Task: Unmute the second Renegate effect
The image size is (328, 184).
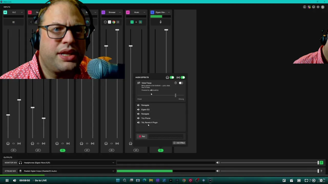Action: (x=138, y=114)
